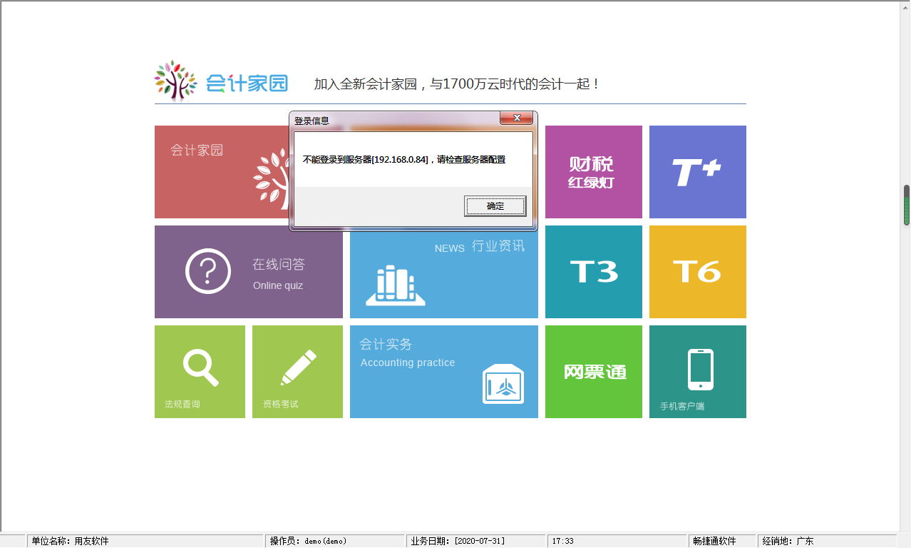Open the T6 product tile
911x548 pixels.
698,272
